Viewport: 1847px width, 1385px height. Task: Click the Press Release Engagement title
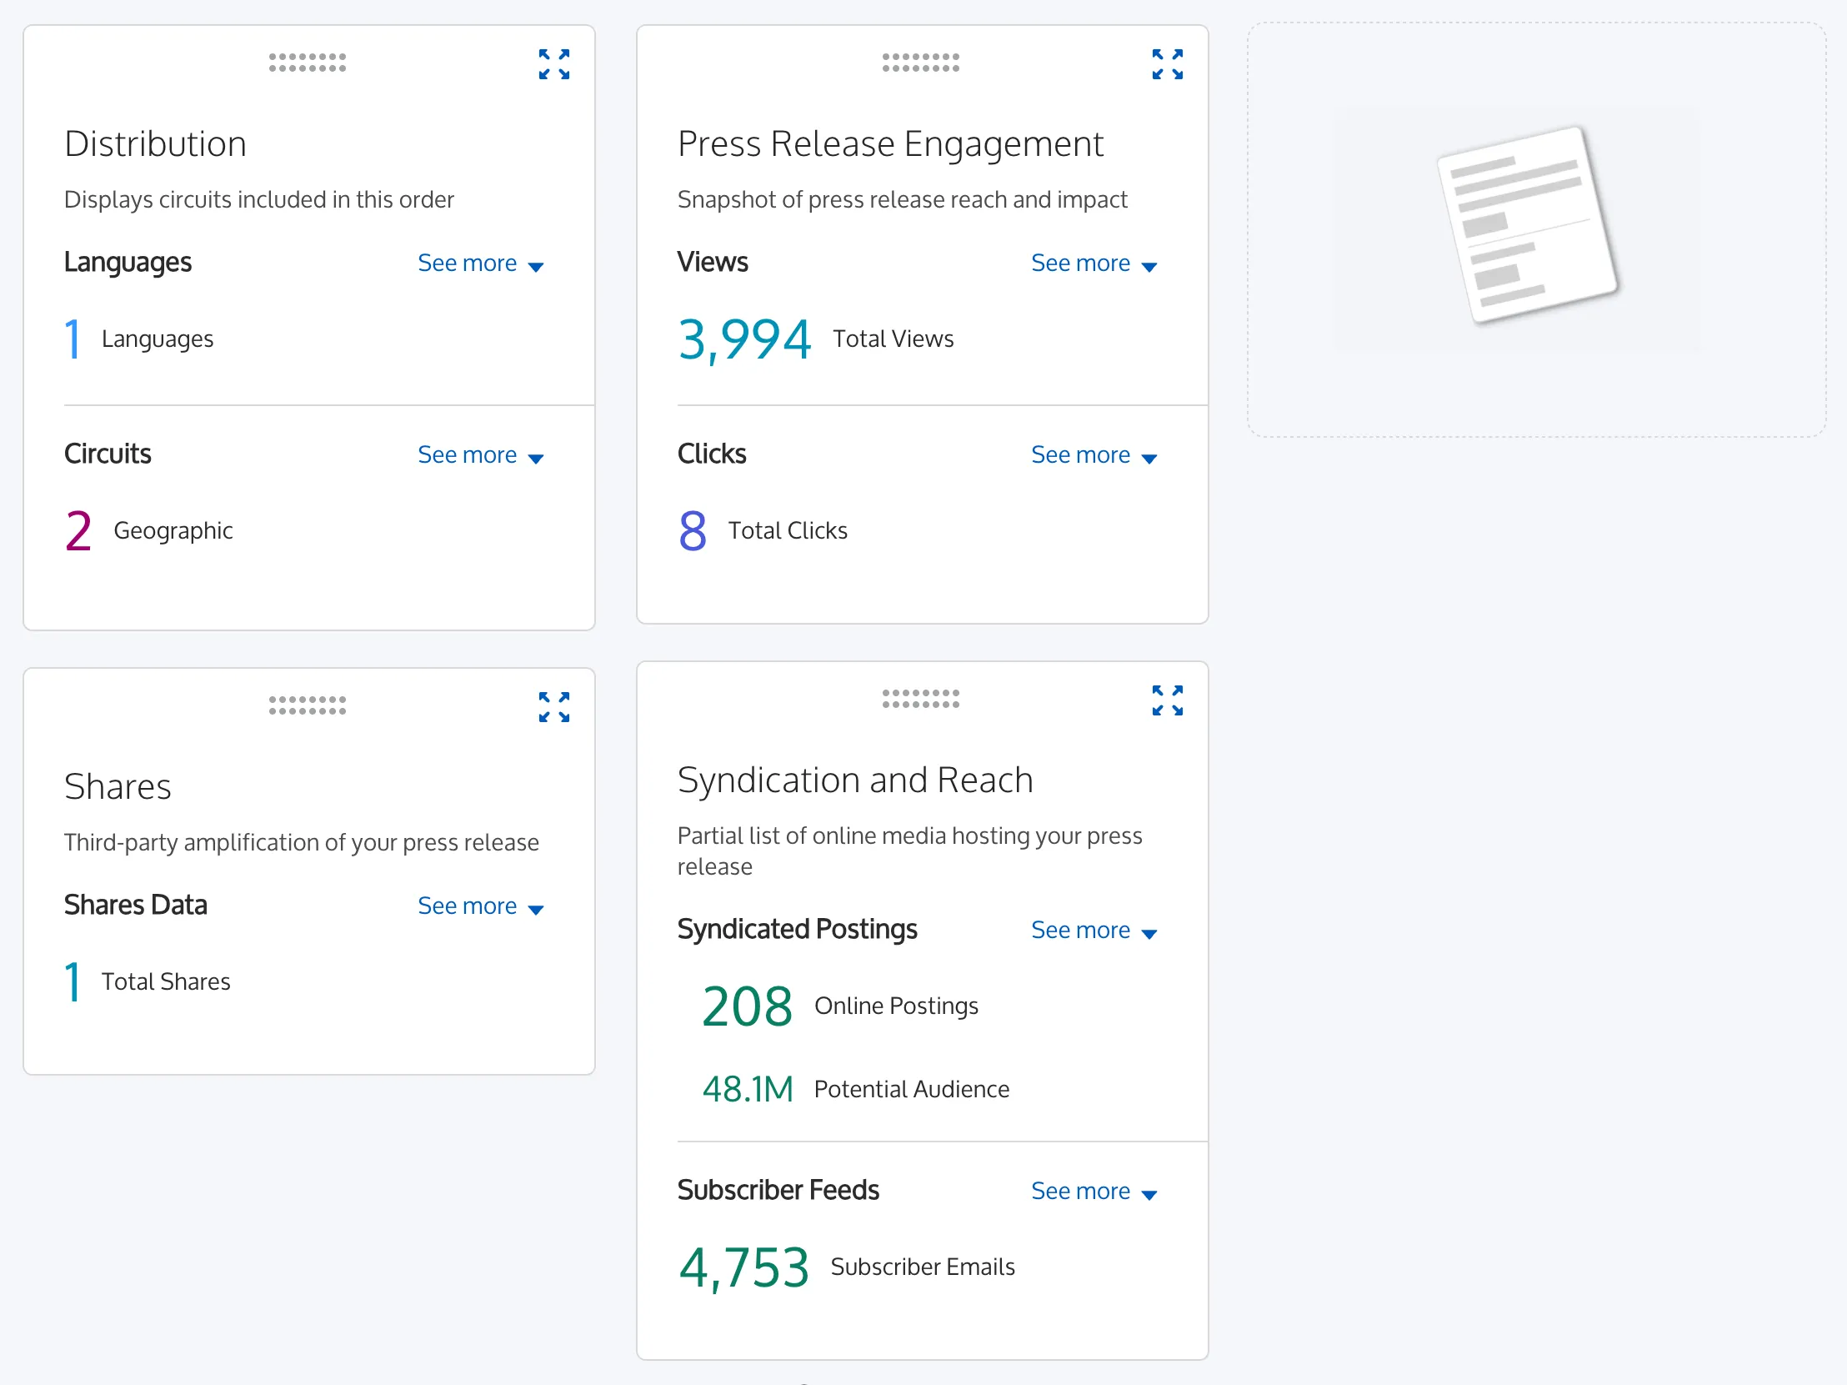pyautogui.click(x=890, y=143)
